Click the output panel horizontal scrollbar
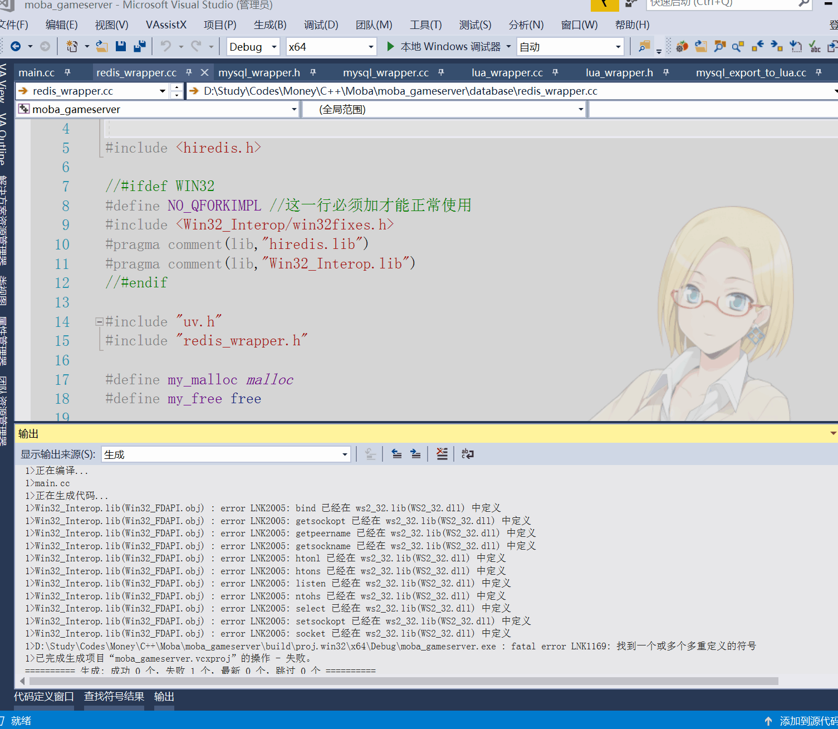Image resolution: width=838 pixels, height=729 pixels. [x=404, y=681]
